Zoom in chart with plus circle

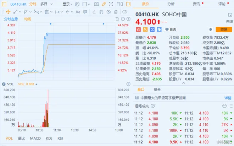[128, 19]
